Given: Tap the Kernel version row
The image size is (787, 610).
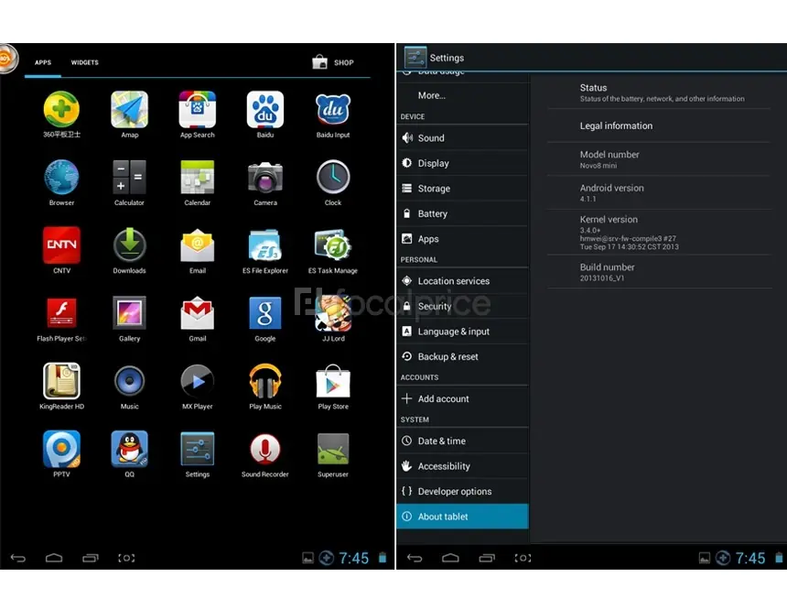Looking at the screenshot, I should point(659,232).
